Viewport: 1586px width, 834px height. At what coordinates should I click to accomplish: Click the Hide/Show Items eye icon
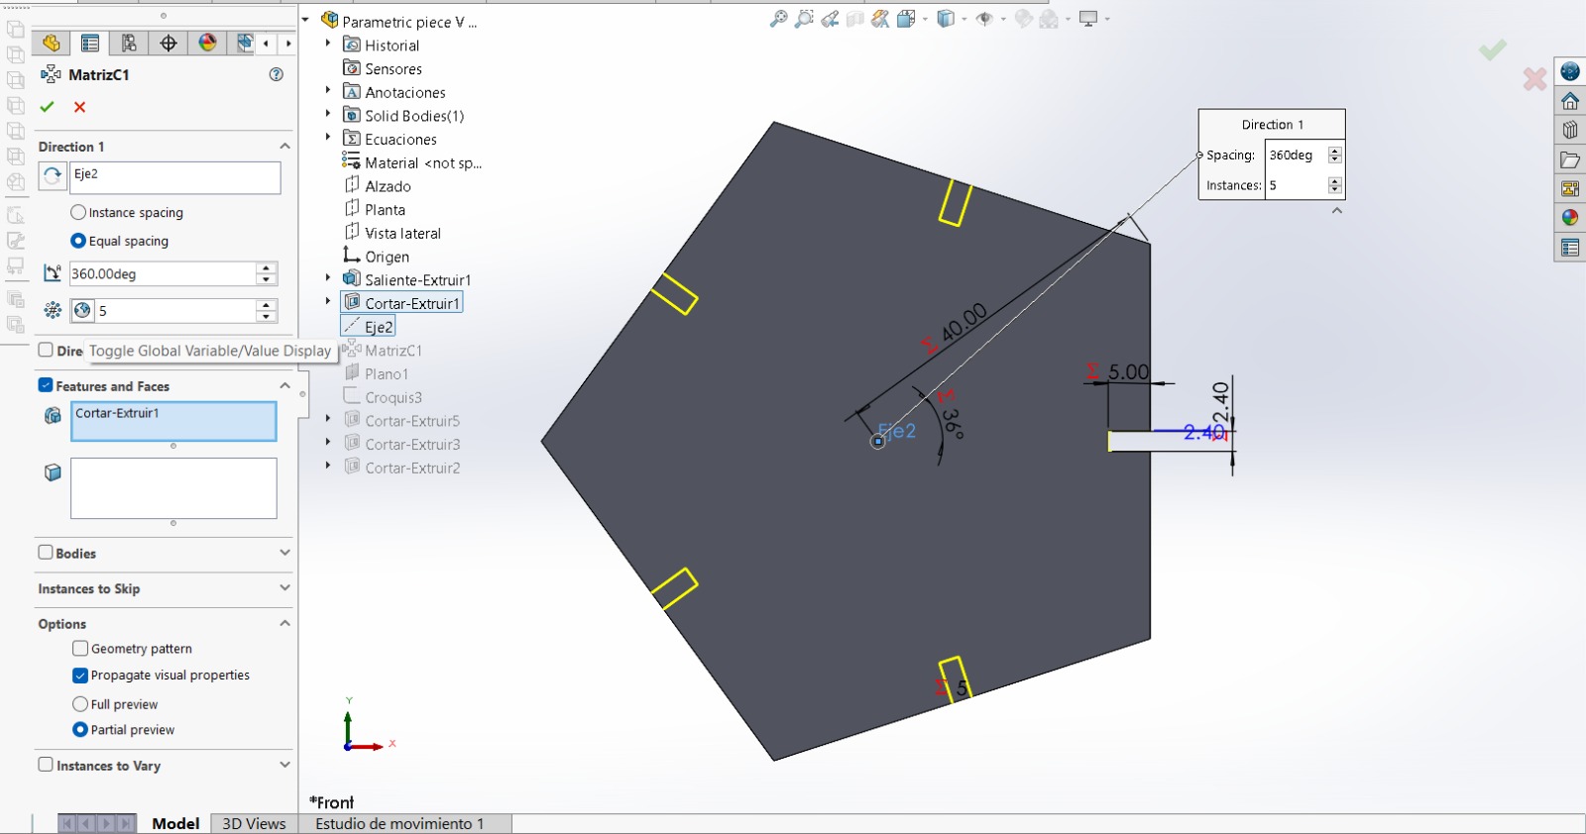984,19
